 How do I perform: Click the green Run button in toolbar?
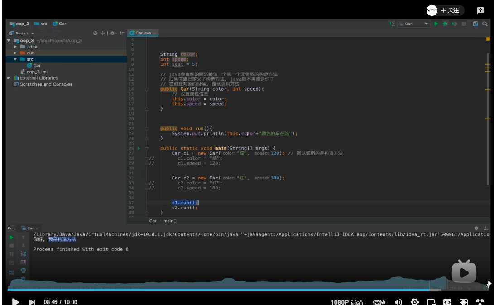pyautogui.click(x=436, y=24)
